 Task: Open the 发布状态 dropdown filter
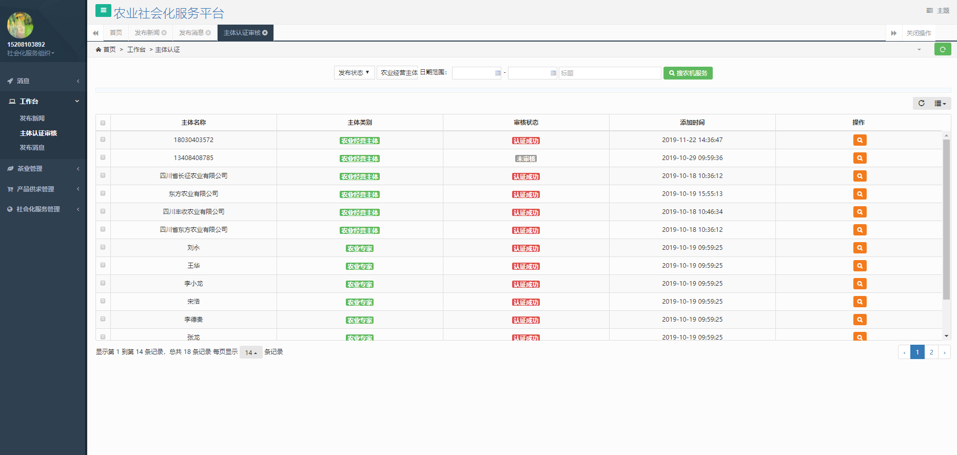[354, 73]
